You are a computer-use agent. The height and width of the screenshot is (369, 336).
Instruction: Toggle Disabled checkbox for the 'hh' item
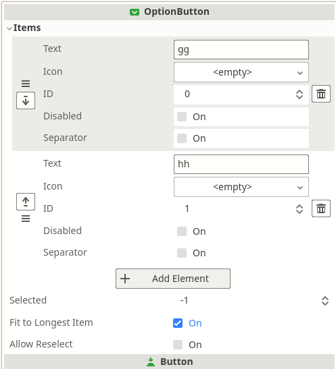click(x=182, y=231)
